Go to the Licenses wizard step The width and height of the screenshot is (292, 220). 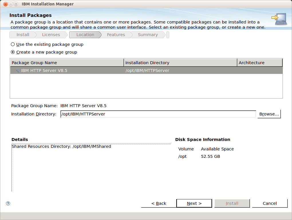click(x=51, y=35)
